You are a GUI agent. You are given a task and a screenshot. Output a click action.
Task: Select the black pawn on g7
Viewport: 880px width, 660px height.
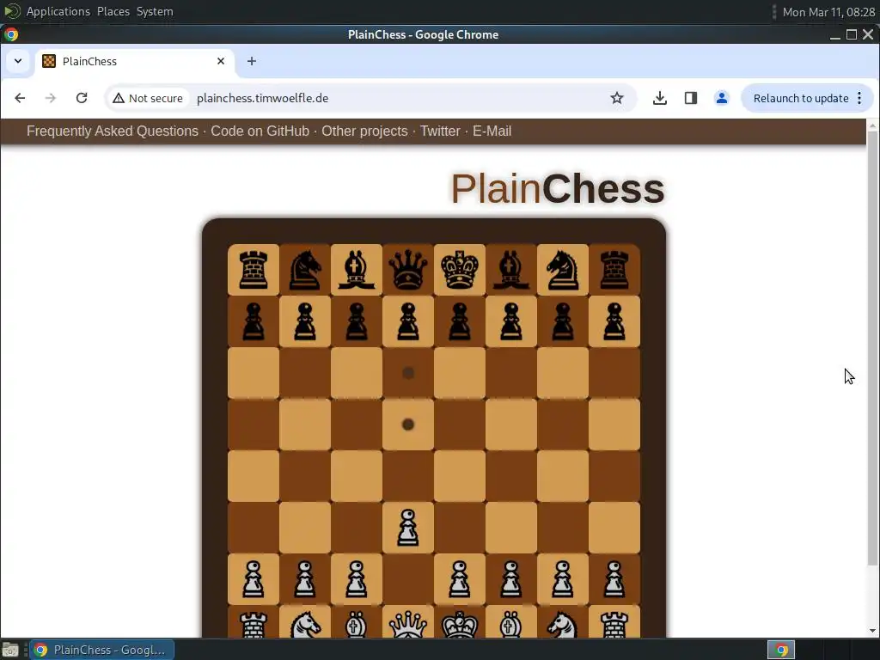click(563, 321)
